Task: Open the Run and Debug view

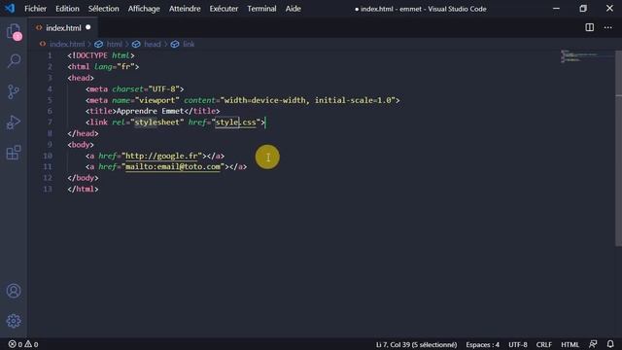Action: tap(14, 122)
